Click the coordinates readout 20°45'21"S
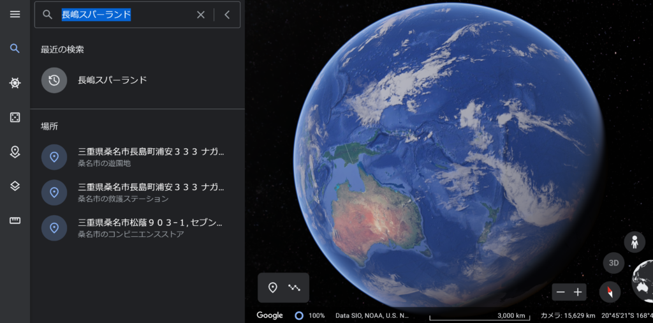This screenshot has height=323, width=653. click(x=627, y=315)
